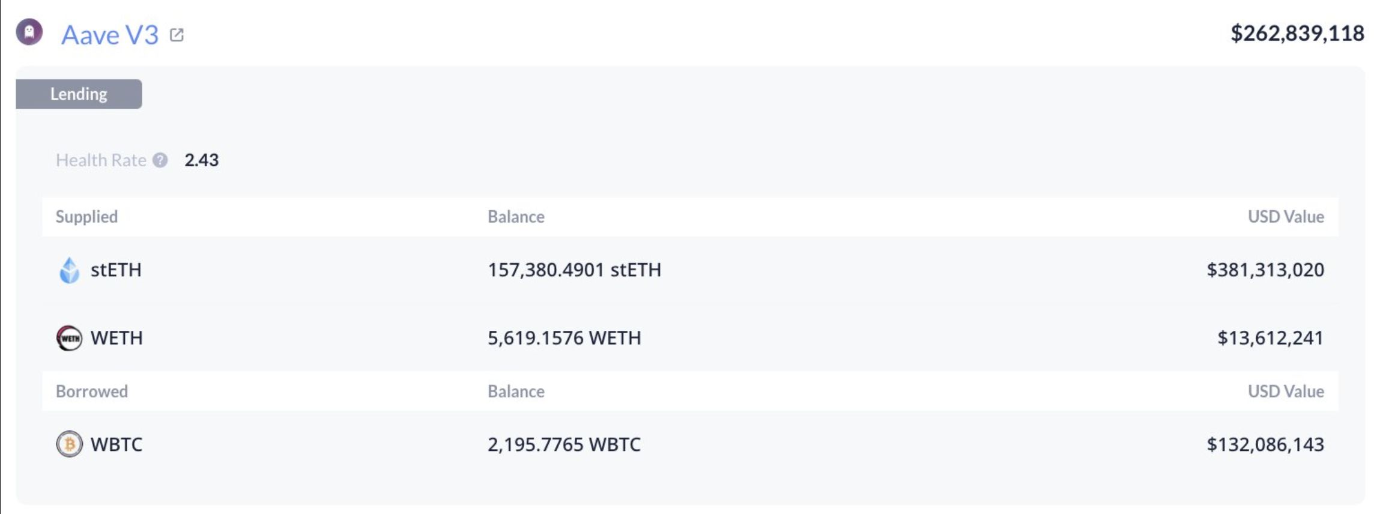
Task: Click the USD Value column header
Action: (x=1286, y=217)
